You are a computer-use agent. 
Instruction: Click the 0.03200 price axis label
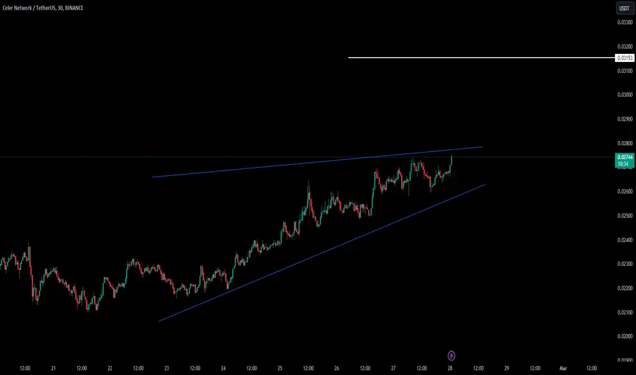(x=624, y=46)
